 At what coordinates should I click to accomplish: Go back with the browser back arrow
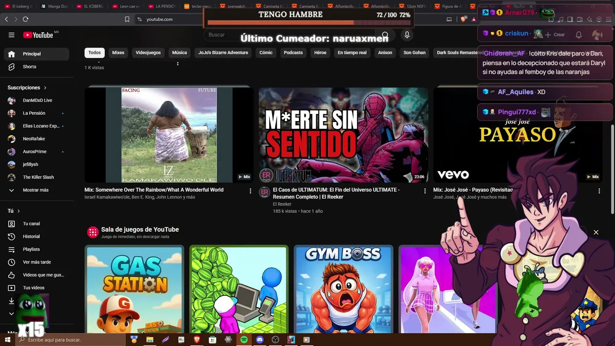coord(6,19)
